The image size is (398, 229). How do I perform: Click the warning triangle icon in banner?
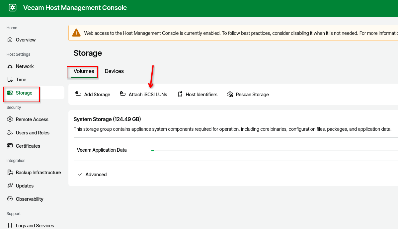pos(76,33)
